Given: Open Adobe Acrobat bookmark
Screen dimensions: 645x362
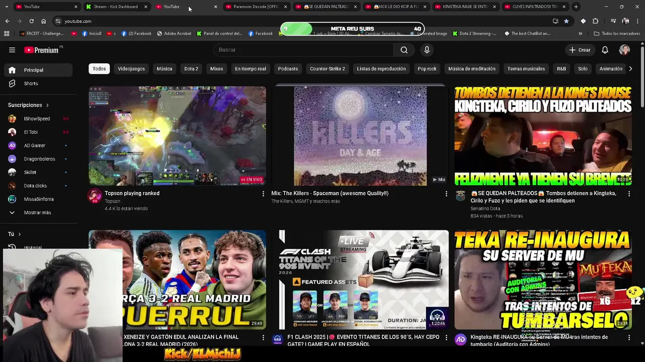Looking at the screenshot, I should 174,34.
